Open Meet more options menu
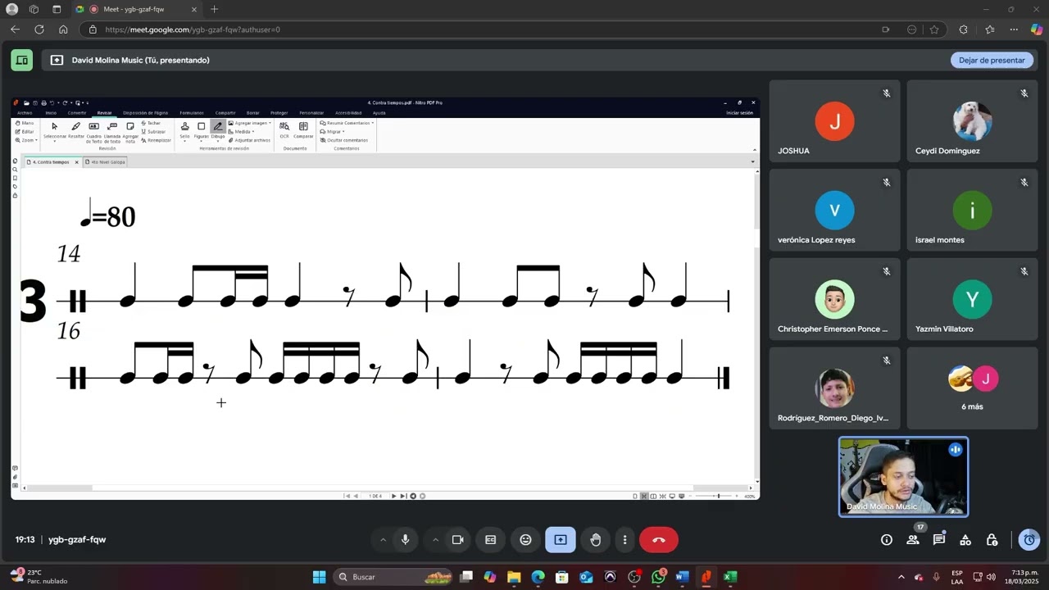1049x590 pixels. (624, 540)
